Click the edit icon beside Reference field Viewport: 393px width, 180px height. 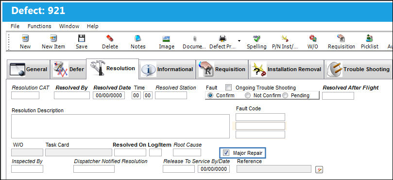(x=319, y=170)
